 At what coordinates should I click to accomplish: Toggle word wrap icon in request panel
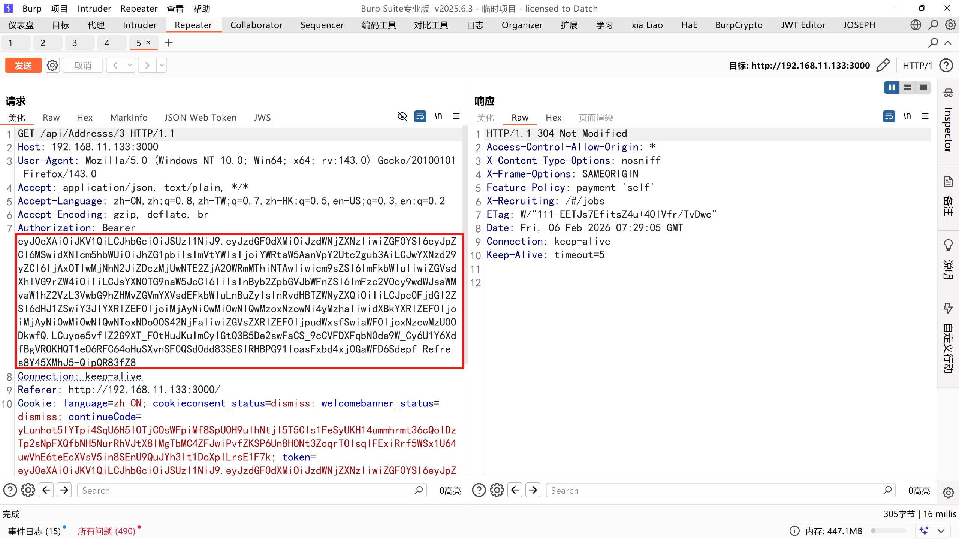[x=420, y=116]
